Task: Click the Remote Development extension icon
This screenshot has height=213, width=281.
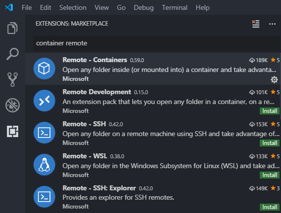Action: click(x=44, y=101)
